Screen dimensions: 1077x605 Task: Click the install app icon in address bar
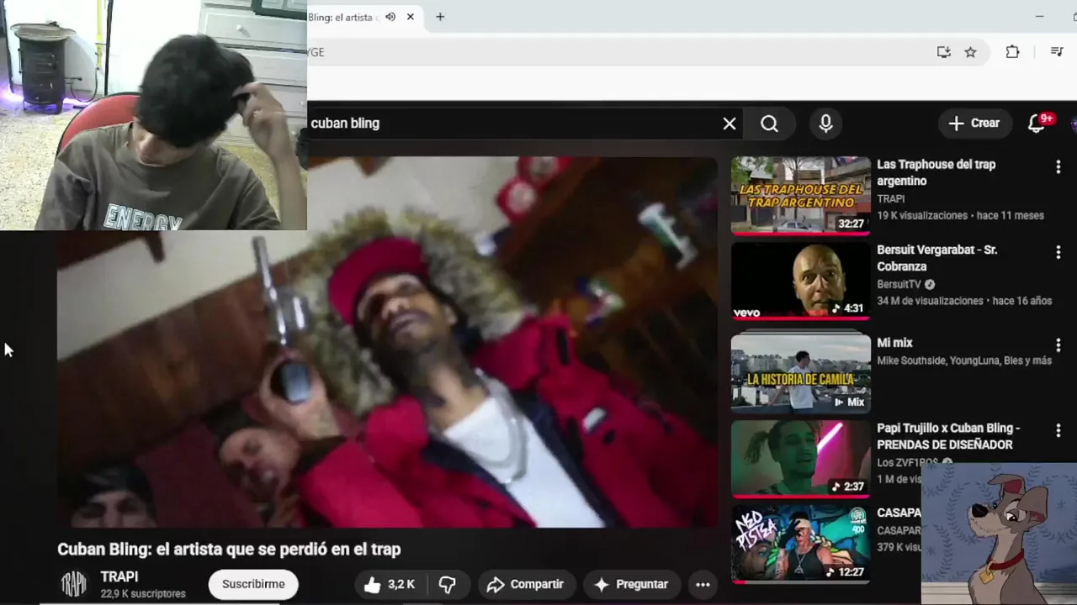point(944,52)
